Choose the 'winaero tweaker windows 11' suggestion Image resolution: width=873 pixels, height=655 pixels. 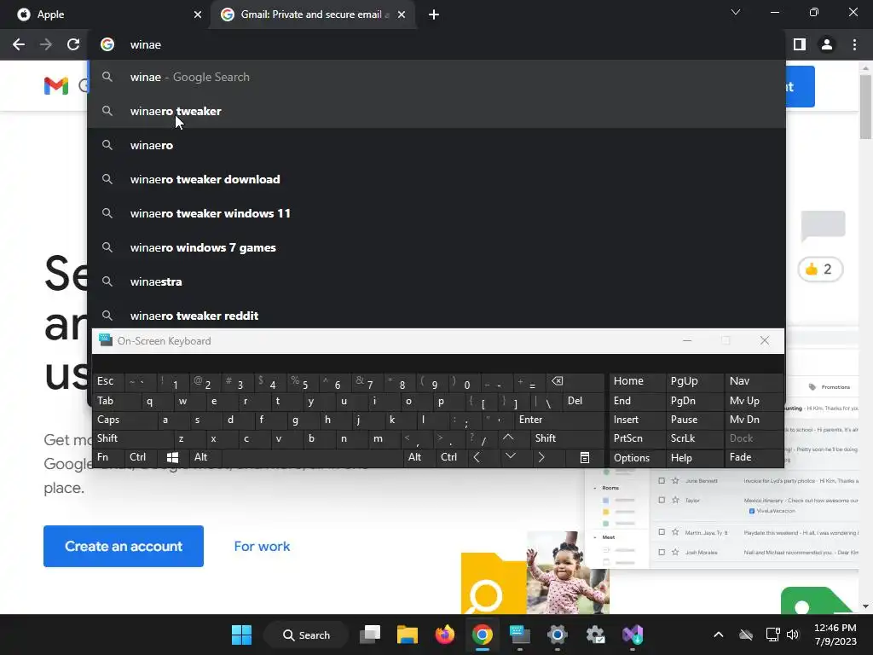(x=436, y=213)
